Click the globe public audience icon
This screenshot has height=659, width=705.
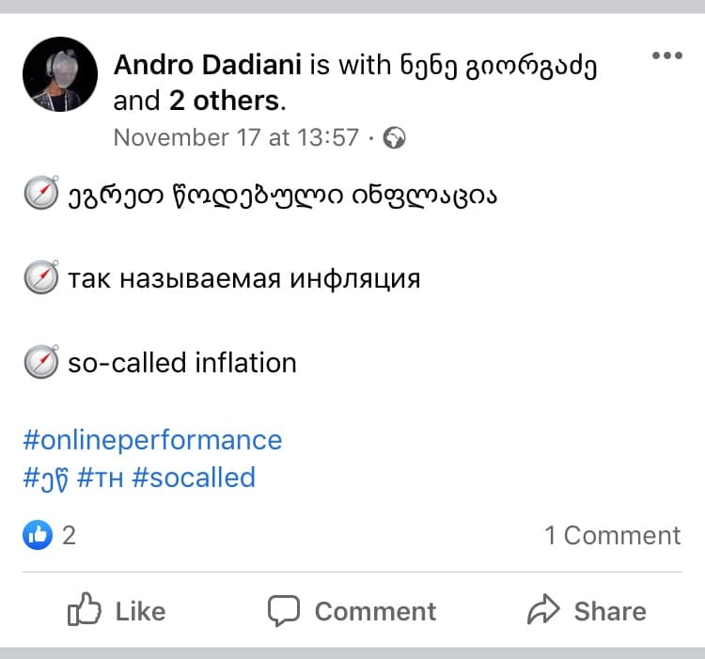click(x=394, y=138)
